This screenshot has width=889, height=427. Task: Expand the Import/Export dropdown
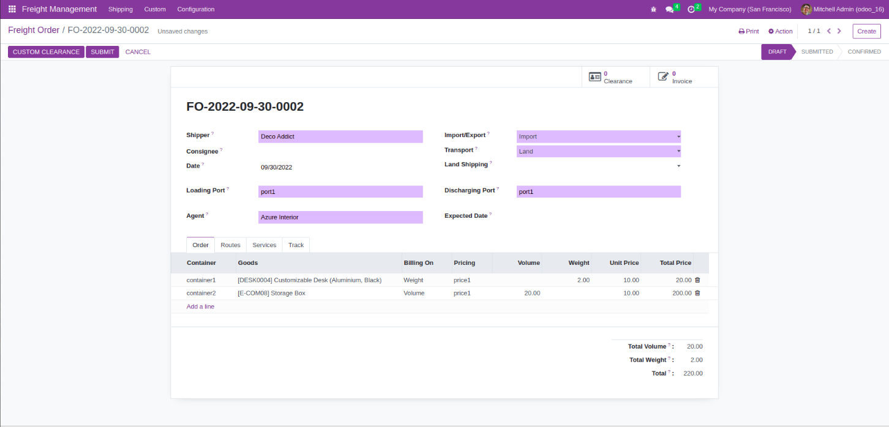(x=598, y=137)
